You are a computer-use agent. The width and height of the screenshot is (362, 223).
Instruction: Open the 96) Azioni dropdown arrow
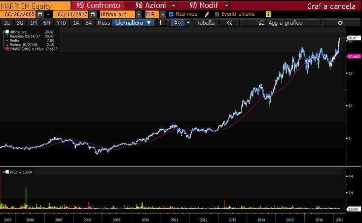174,5
